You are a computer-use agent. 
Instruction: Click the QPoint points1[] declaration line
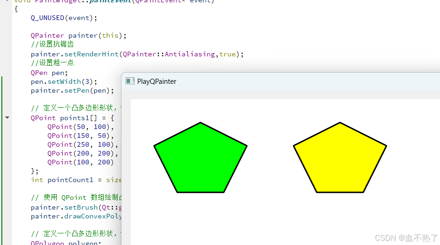[x=73, y=118]
